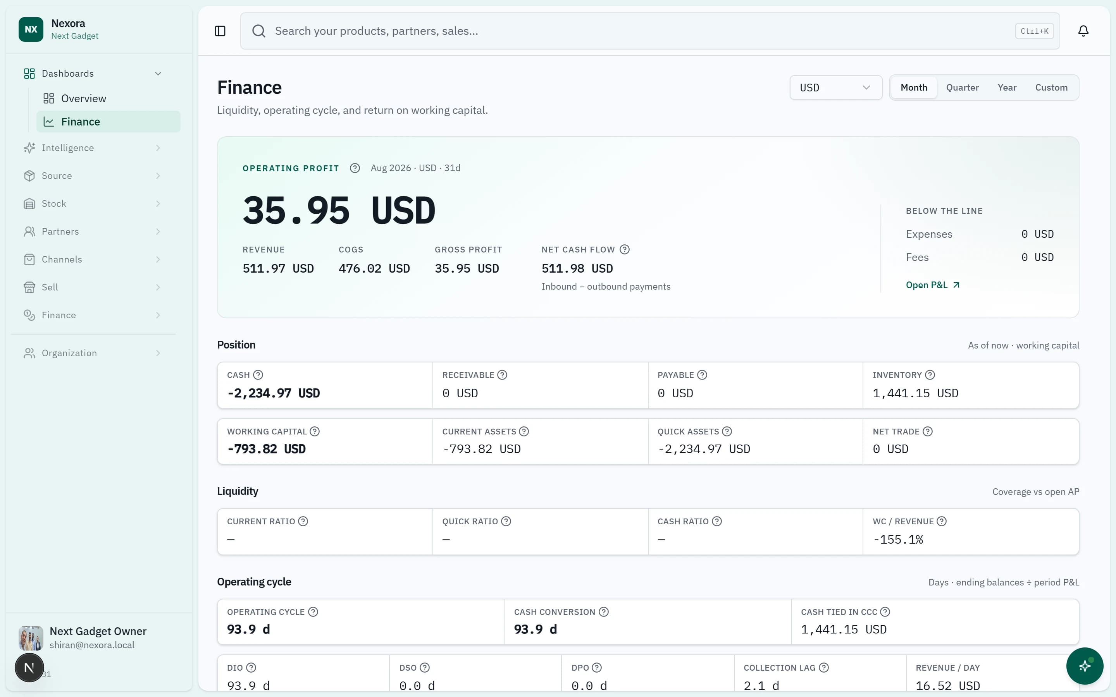The width and height of the screenshot is (1116, 697).
Task: Click the Working Capital help icon
Action: (315, 431)
